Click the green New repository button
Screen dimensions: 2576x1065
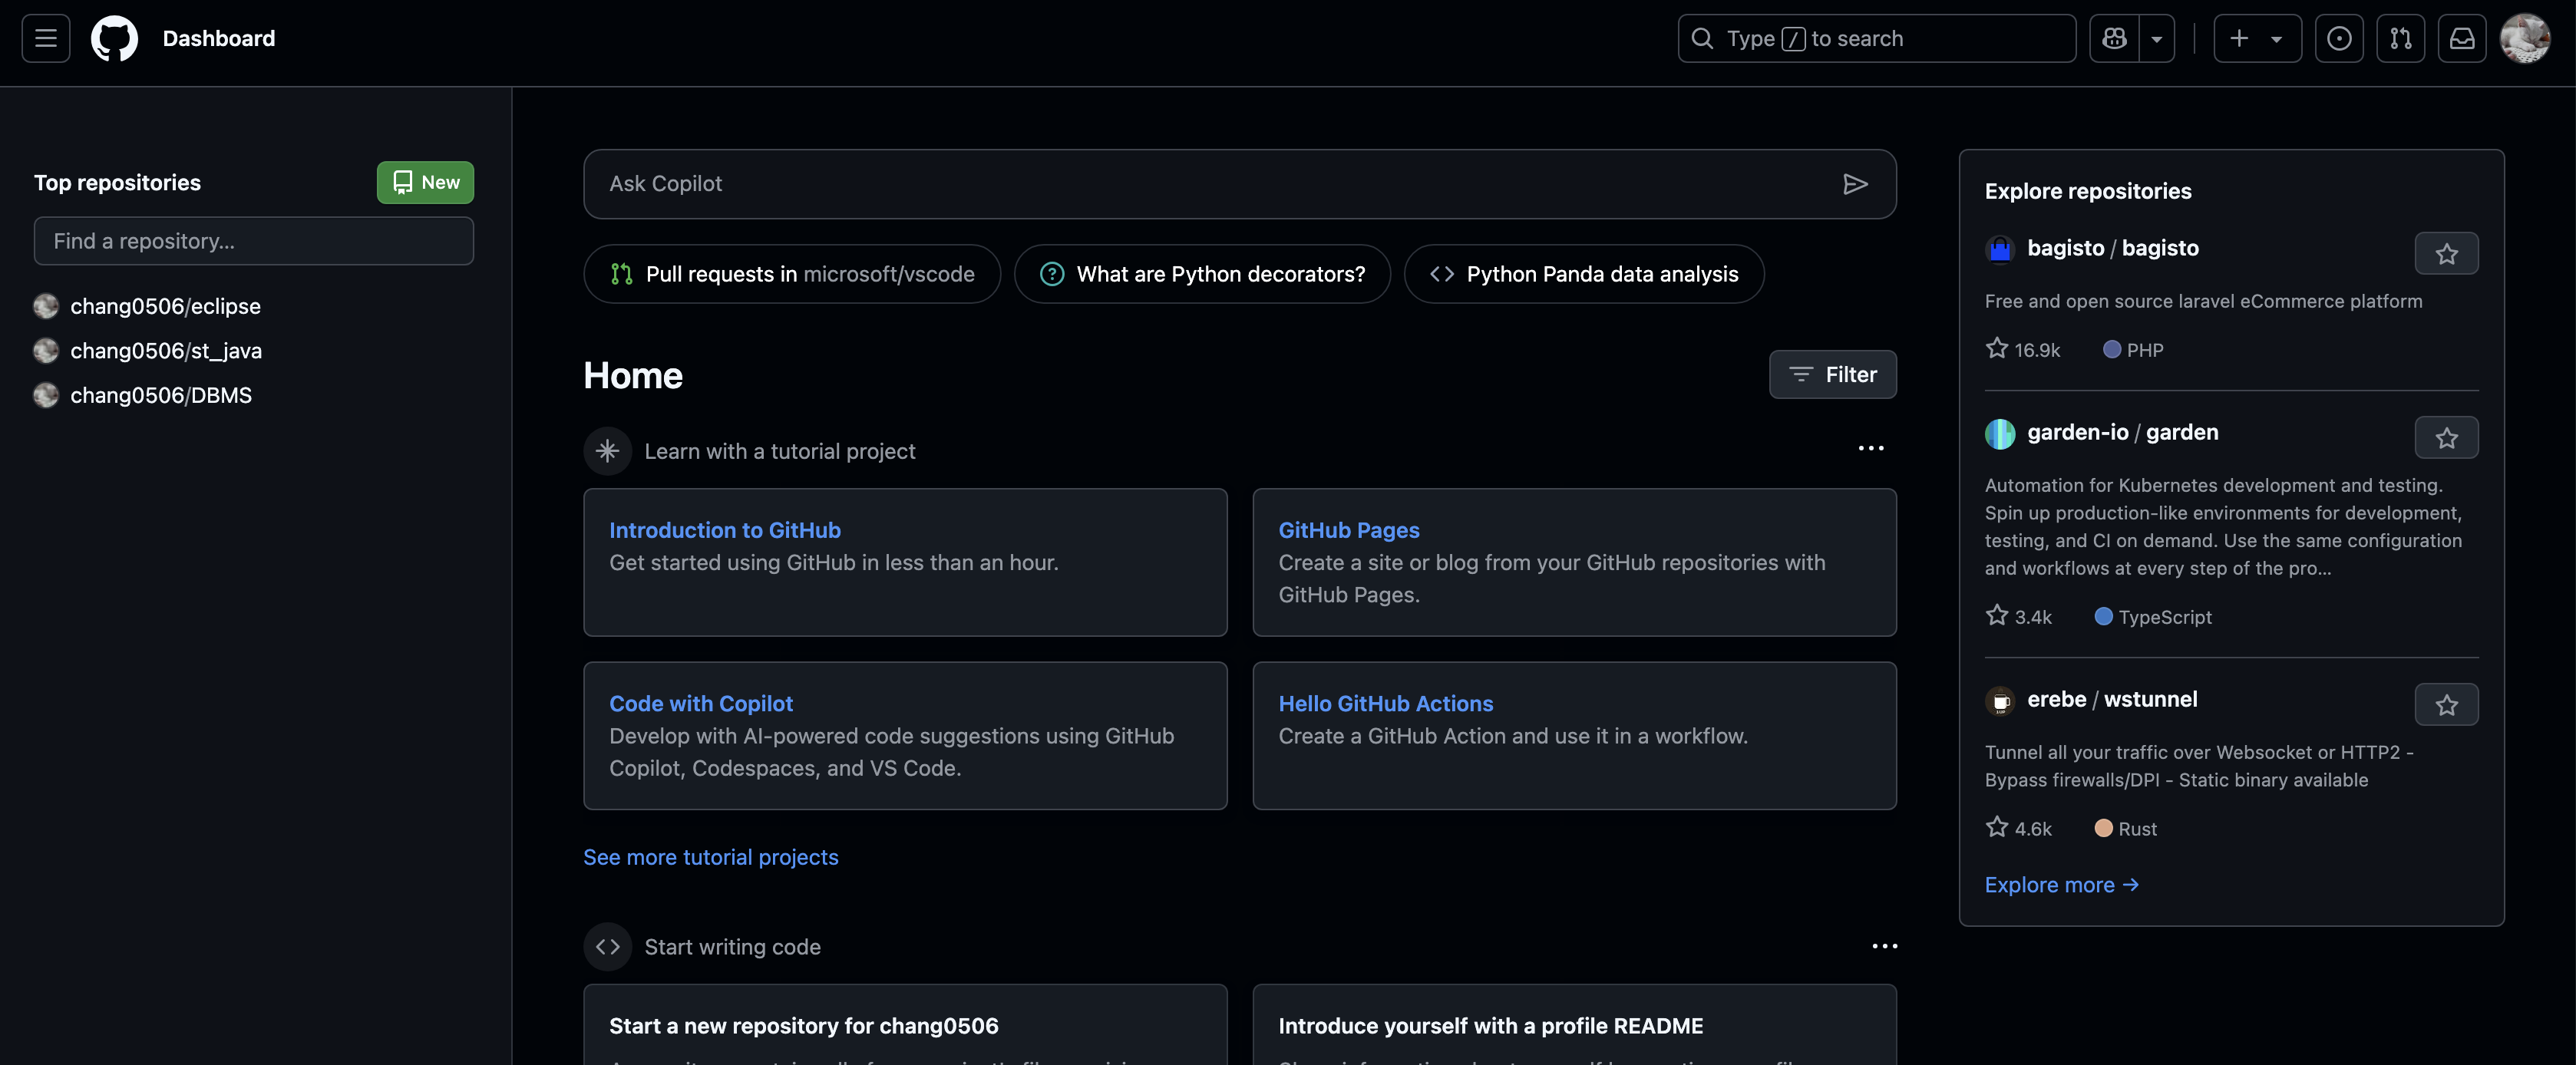pos(425,182)
